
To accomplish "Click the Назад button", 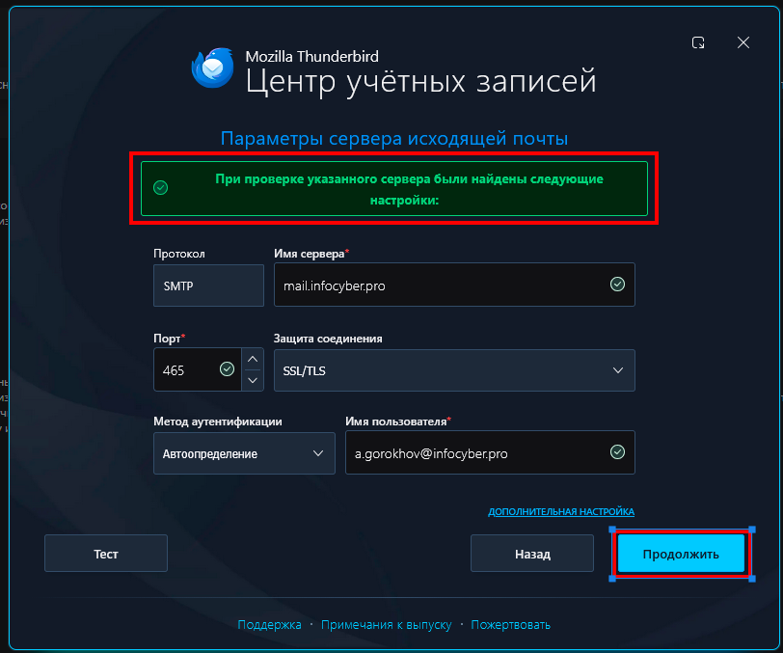I will point(532,553).
